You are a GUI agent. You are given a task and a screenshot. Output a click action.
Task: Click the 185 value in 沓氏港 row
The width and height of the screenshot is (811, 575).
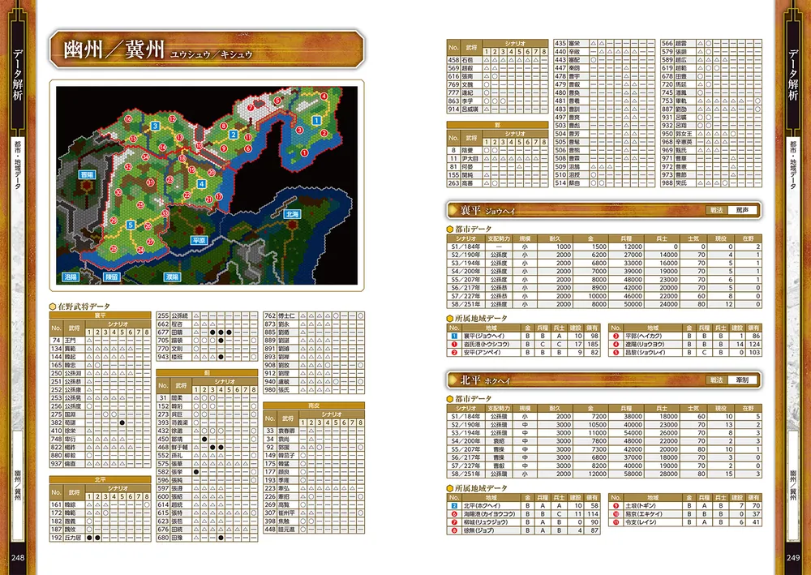pos(593,345)
